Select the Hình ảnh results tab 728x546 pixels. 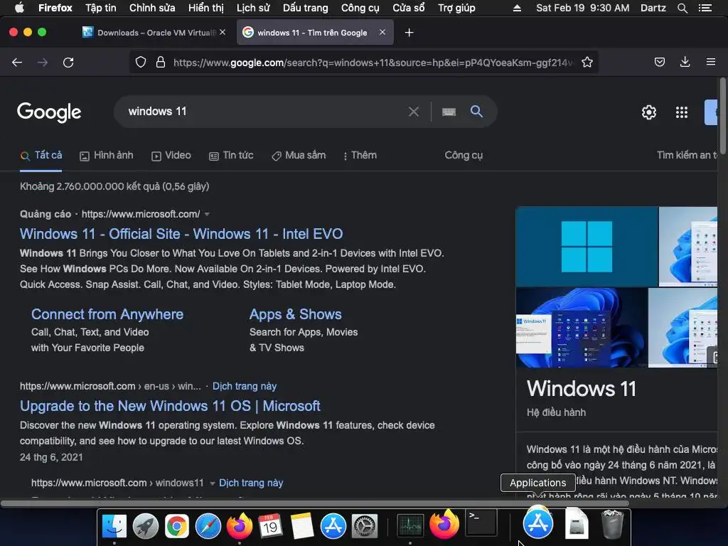tap(107, 156)
